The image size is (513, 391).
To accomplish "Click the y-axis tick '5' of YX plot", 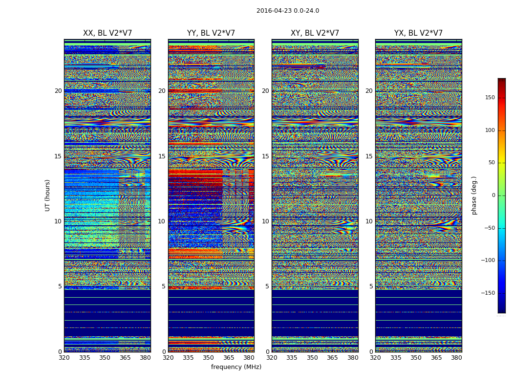I will pos(371,286).
